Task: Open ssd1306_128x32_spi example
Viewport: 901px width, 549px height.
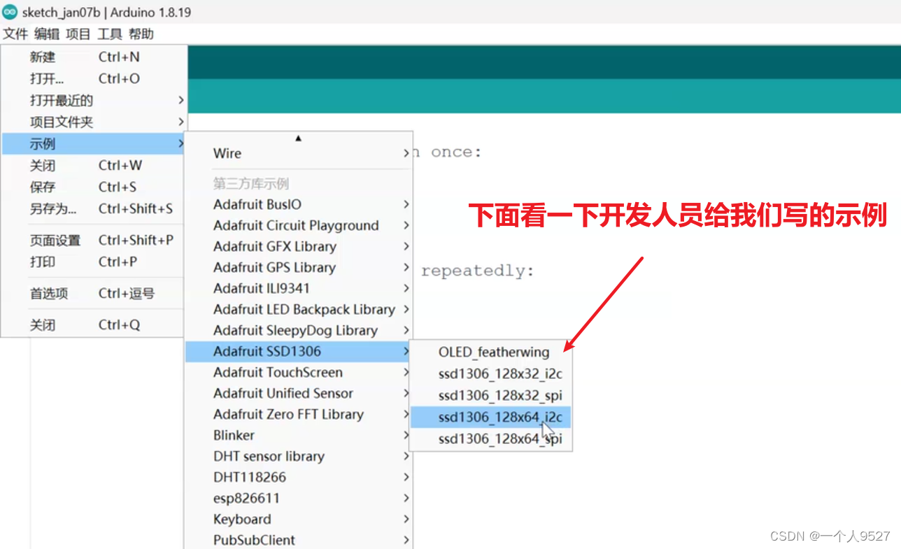Action: (x=490, y=396)
